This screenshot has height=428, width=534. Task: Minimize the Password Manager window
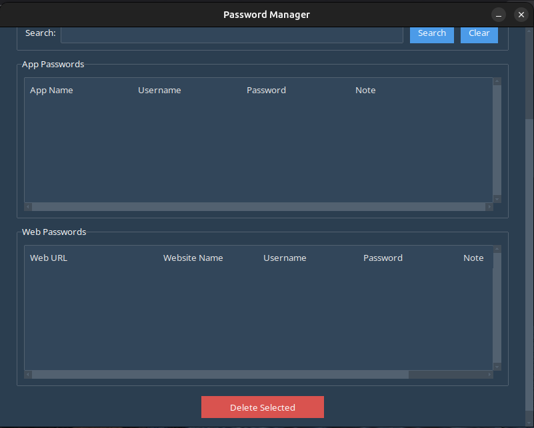499,15
